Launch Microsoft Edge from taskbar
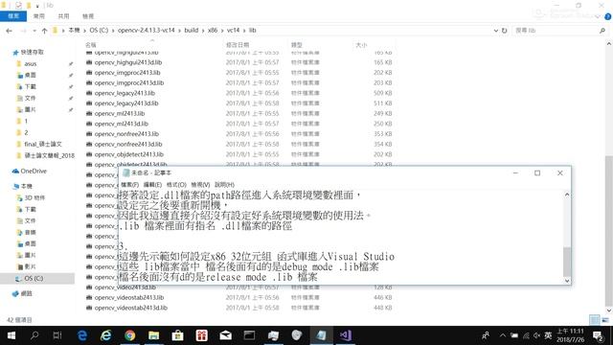The height and width of the screenshot is (345, 613). [82, 335]
